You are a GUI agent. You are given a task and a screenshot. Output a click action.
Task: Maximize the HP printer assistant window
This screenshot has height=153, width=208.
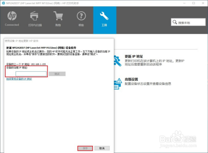pyautogui.click(x=194, y=3)
